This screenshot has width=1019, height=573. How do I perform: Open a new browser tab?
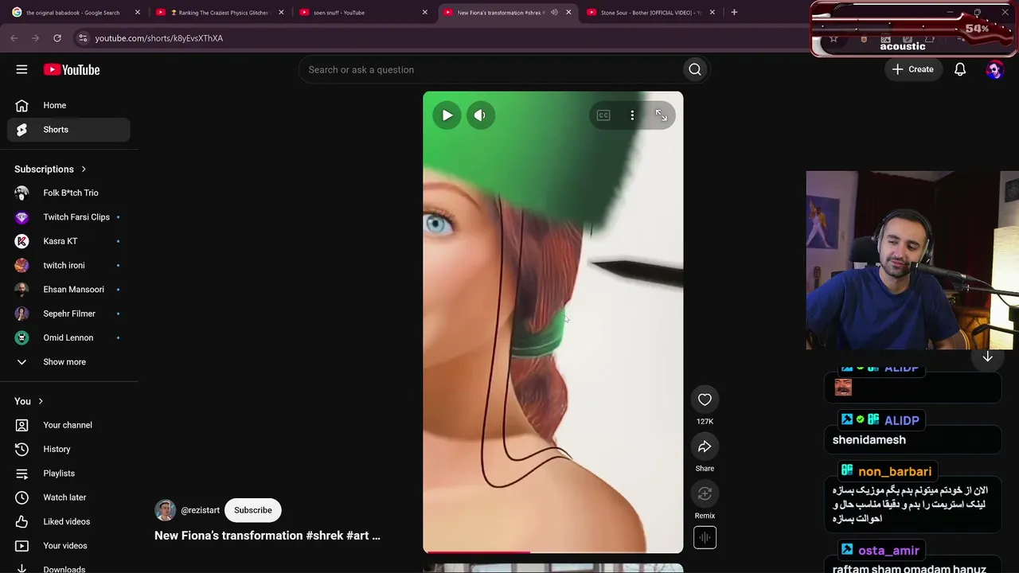click(734, 12)
